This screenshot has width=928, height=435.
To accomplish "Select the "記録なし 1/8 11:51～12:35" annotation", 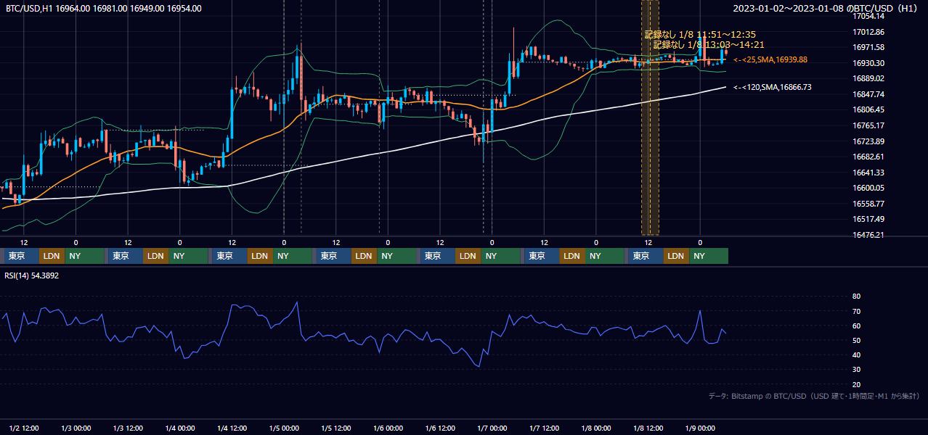I will coord(700,34).
